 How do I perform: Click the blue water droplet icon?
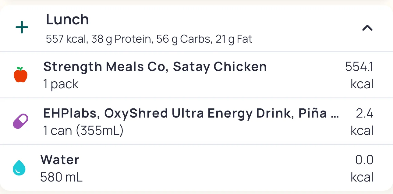(x=19, y=168)
